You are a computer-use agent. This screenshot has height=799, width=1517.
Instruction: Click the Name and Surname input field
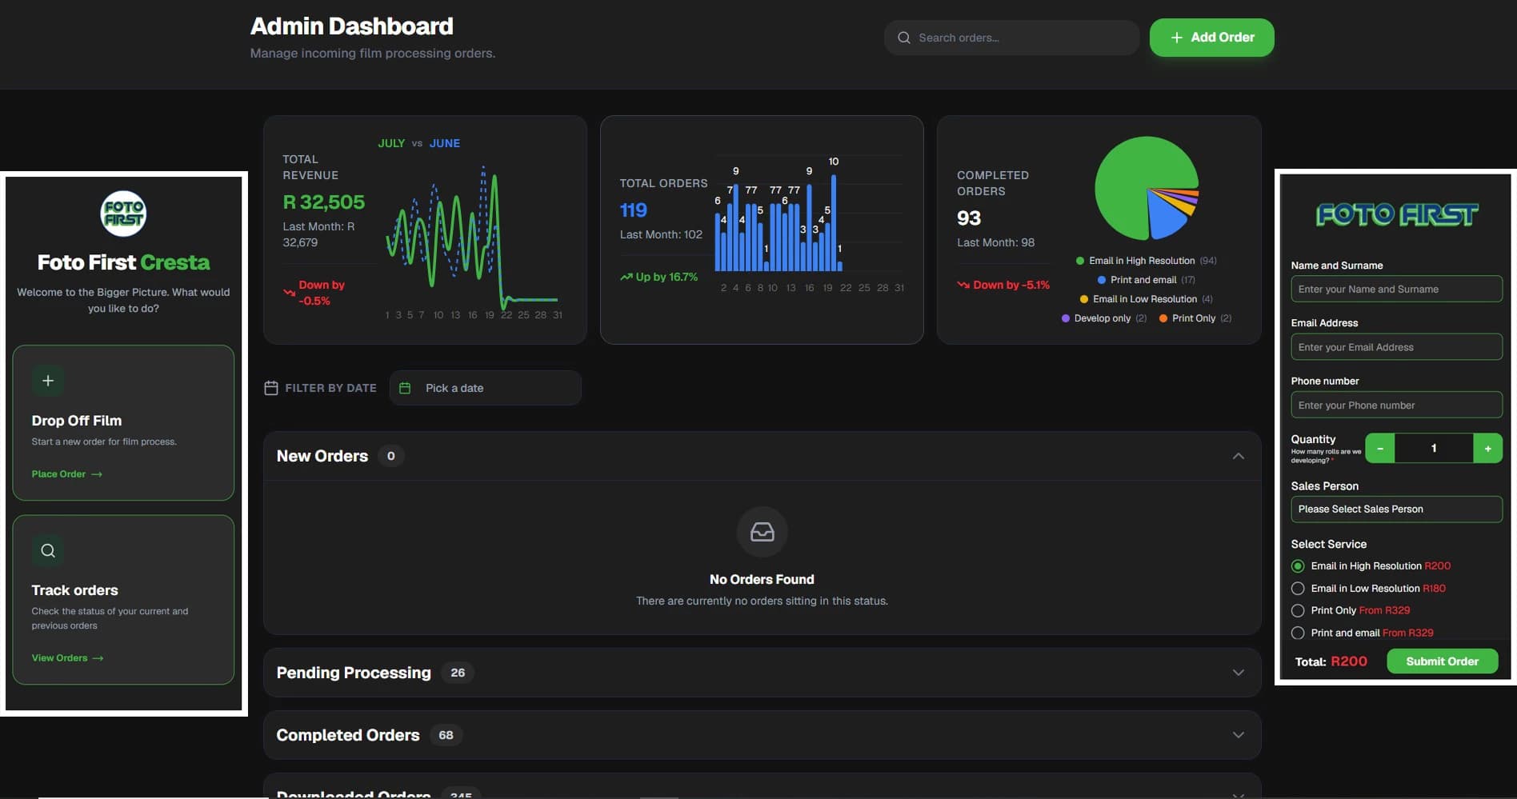click(x=1396, y=290)
